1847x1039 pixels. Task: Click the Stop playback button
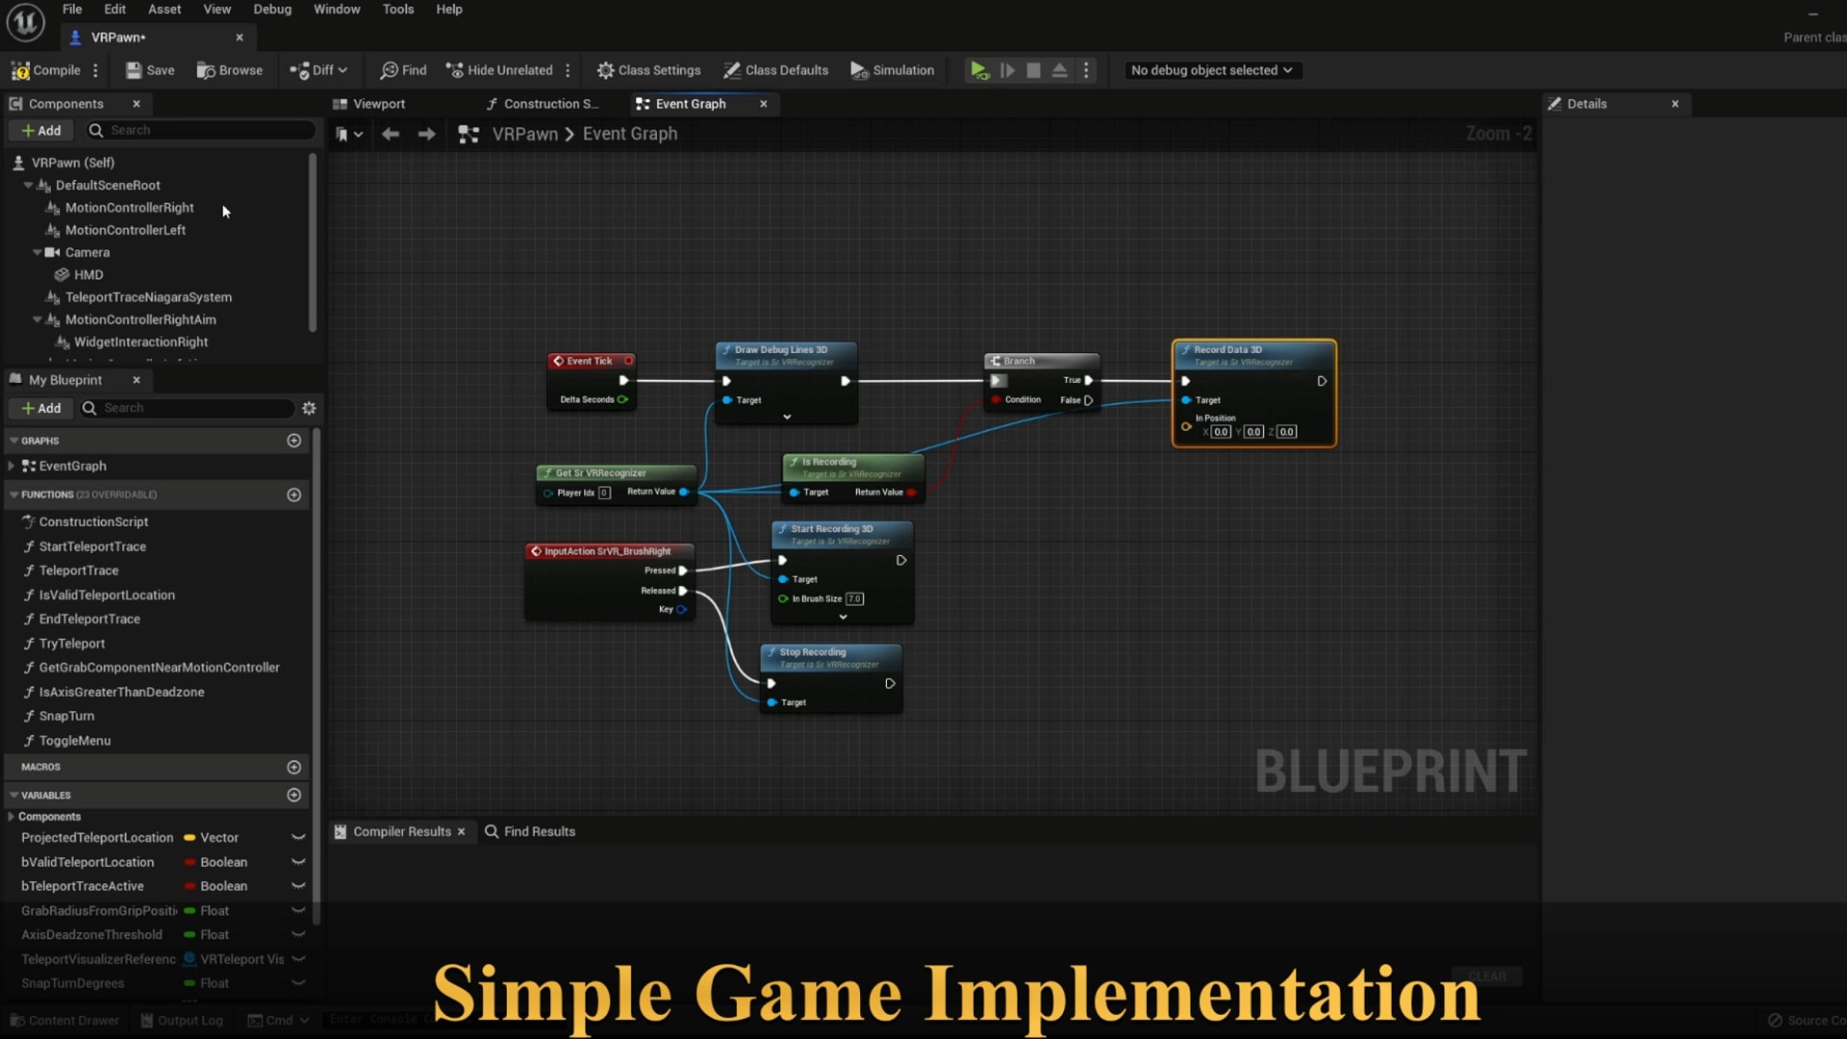pyautogui.click(x=1033, y=70)
